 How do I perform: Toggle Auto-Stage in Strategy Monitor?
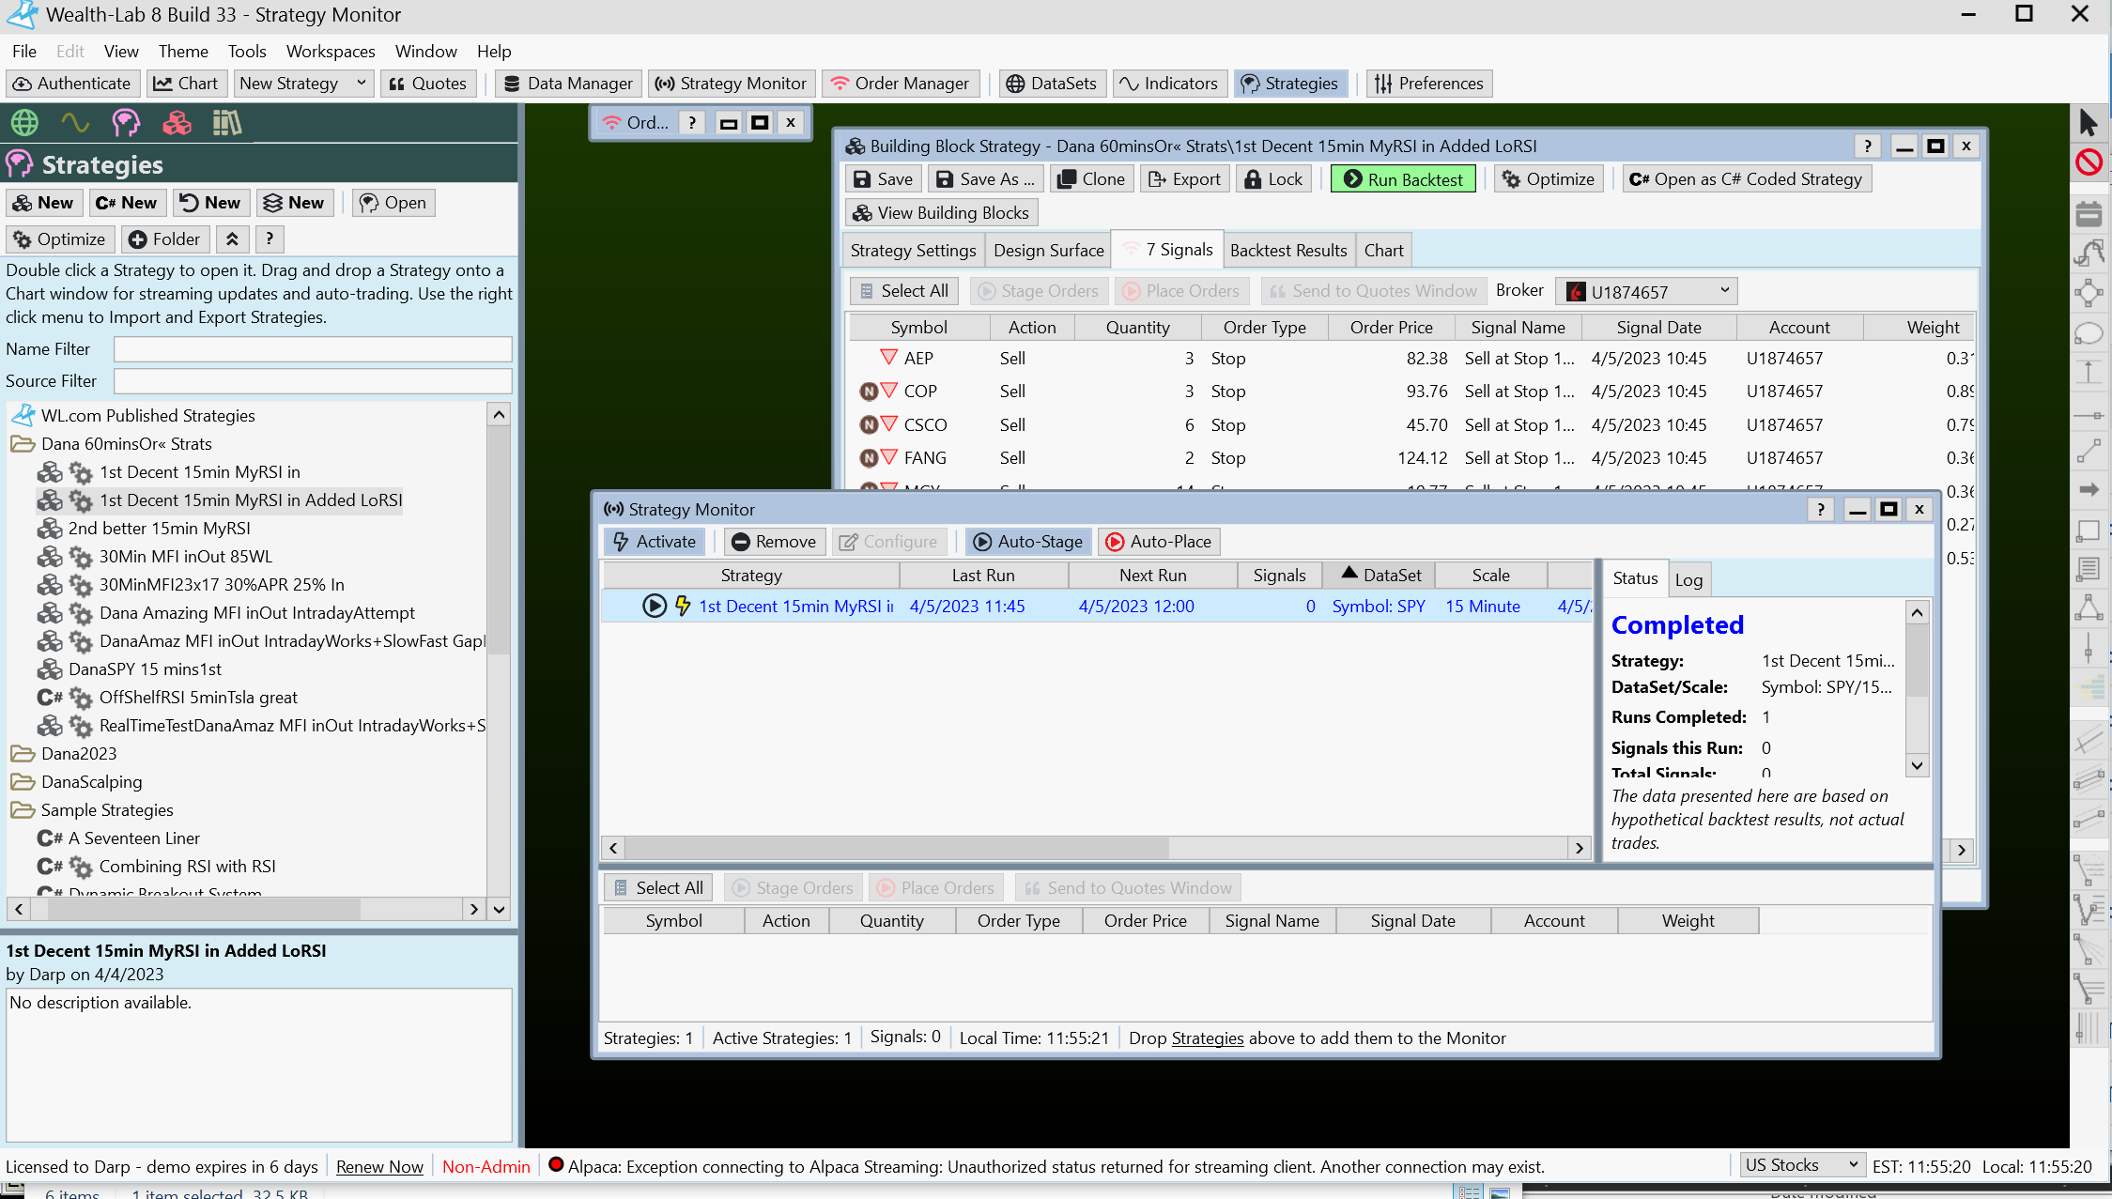1028,542
